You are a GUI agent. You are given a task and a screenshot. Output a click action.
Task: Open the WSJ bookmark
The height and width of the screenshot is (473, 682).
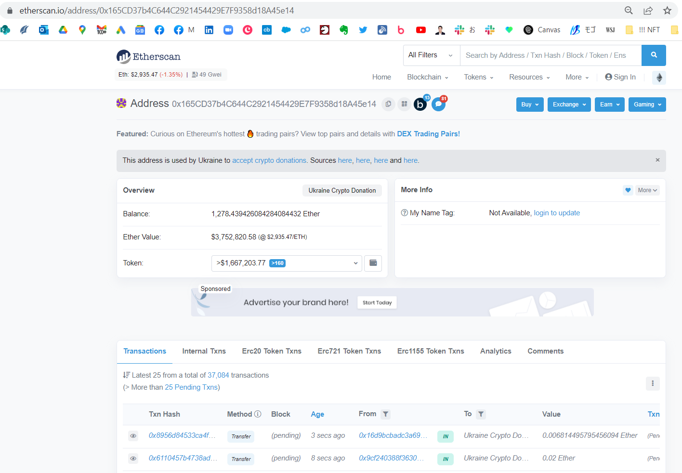pyautogui.click(x=610, y=30)
